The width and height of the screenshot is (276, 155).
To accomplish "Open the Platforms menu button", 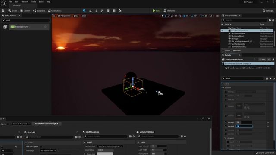I will tap(169, 11).
